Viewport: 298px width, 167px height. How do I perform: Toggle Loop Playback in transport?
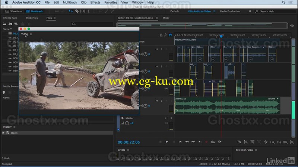[x=213, y=142]
